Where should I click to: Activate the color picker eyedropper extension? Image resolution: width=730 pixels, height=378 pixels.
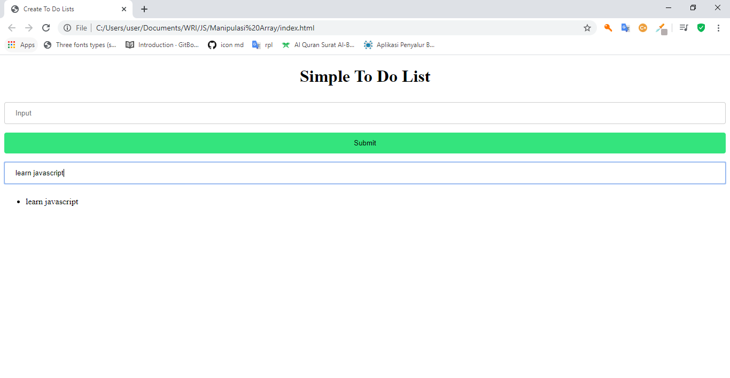[662, 28]
